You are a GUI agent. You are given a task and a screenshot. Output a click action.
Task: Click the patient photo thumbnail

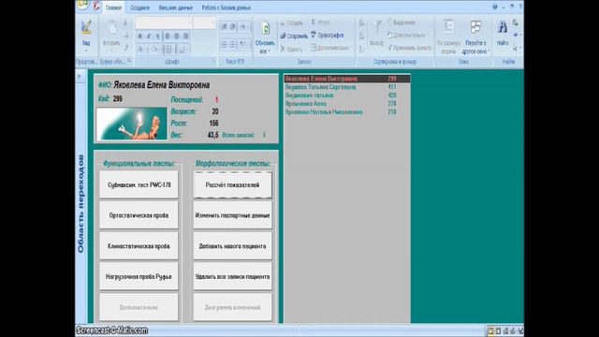pos(132,124)
